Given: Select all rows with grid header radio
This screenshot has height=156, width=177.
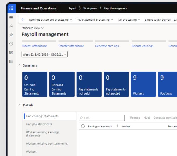Looking at the screenshot, I should coord(83,126).
